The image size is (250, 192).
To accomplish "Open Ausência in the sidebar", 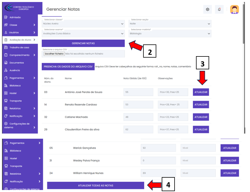I will (x=15, y=70).
